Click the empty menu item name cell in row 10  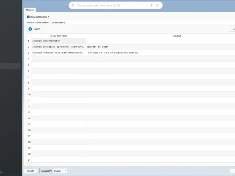(x=59, y=94)
